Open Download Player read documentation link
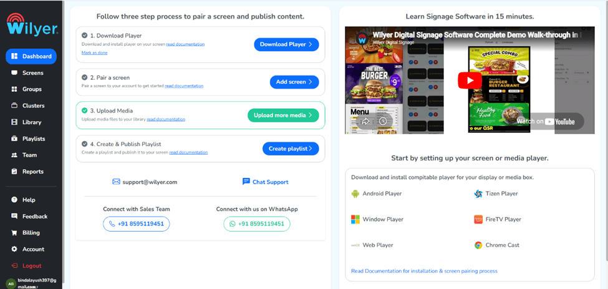The height and width of the screenshot is (289, 608). click(185, 44)
